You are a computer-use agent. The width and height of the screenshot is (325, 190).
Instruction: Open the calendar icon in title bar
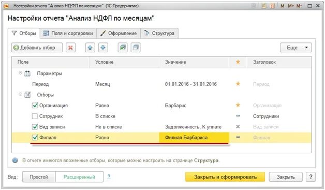tap(272, 6)
